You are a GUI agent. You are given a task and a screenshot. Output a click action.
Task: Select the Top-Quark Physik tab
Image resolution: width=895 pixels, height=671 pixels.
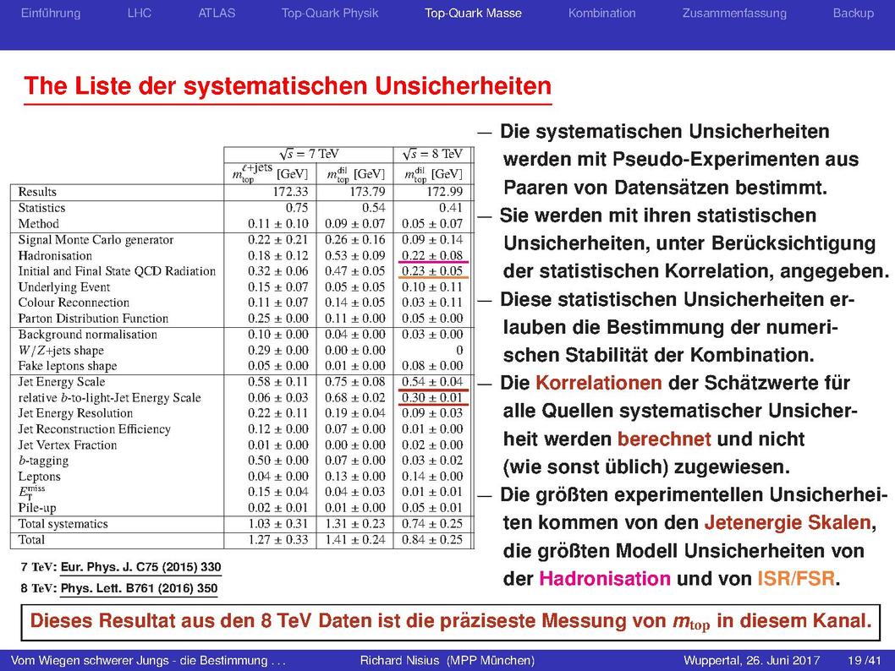click(330, 14)
